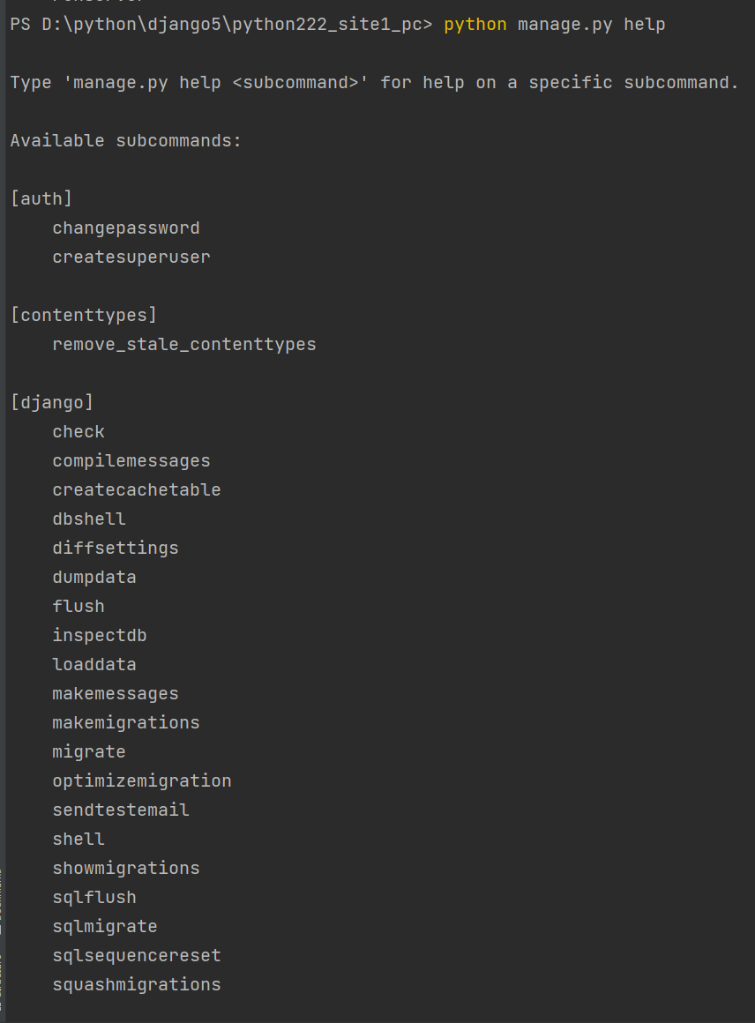Image resolution: width=755 pixels, height=1023 pixels.
Task: Click the [django] section header
Action: [51, 402]
